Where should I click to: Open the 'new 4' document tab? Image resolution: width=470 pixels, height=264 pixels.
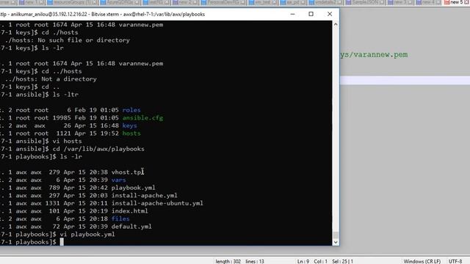pos(428,2)
